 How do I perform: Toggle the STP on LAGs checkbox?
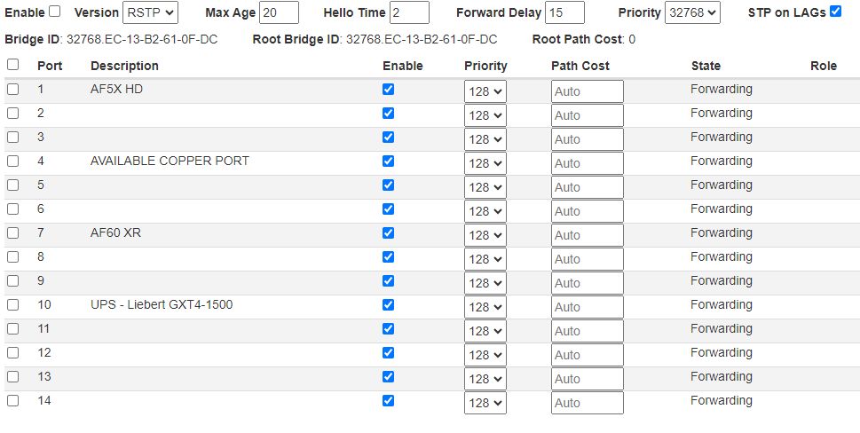(x=835, y=12)
